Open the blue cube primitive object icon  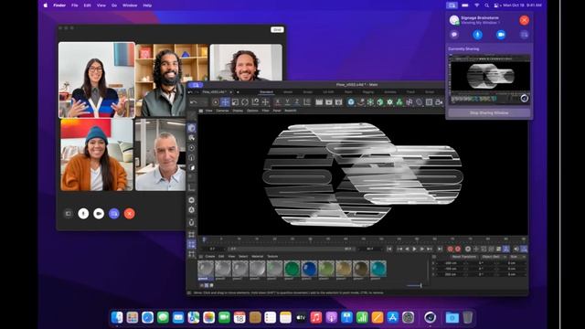pyautogui.click(x=351, y=101)
